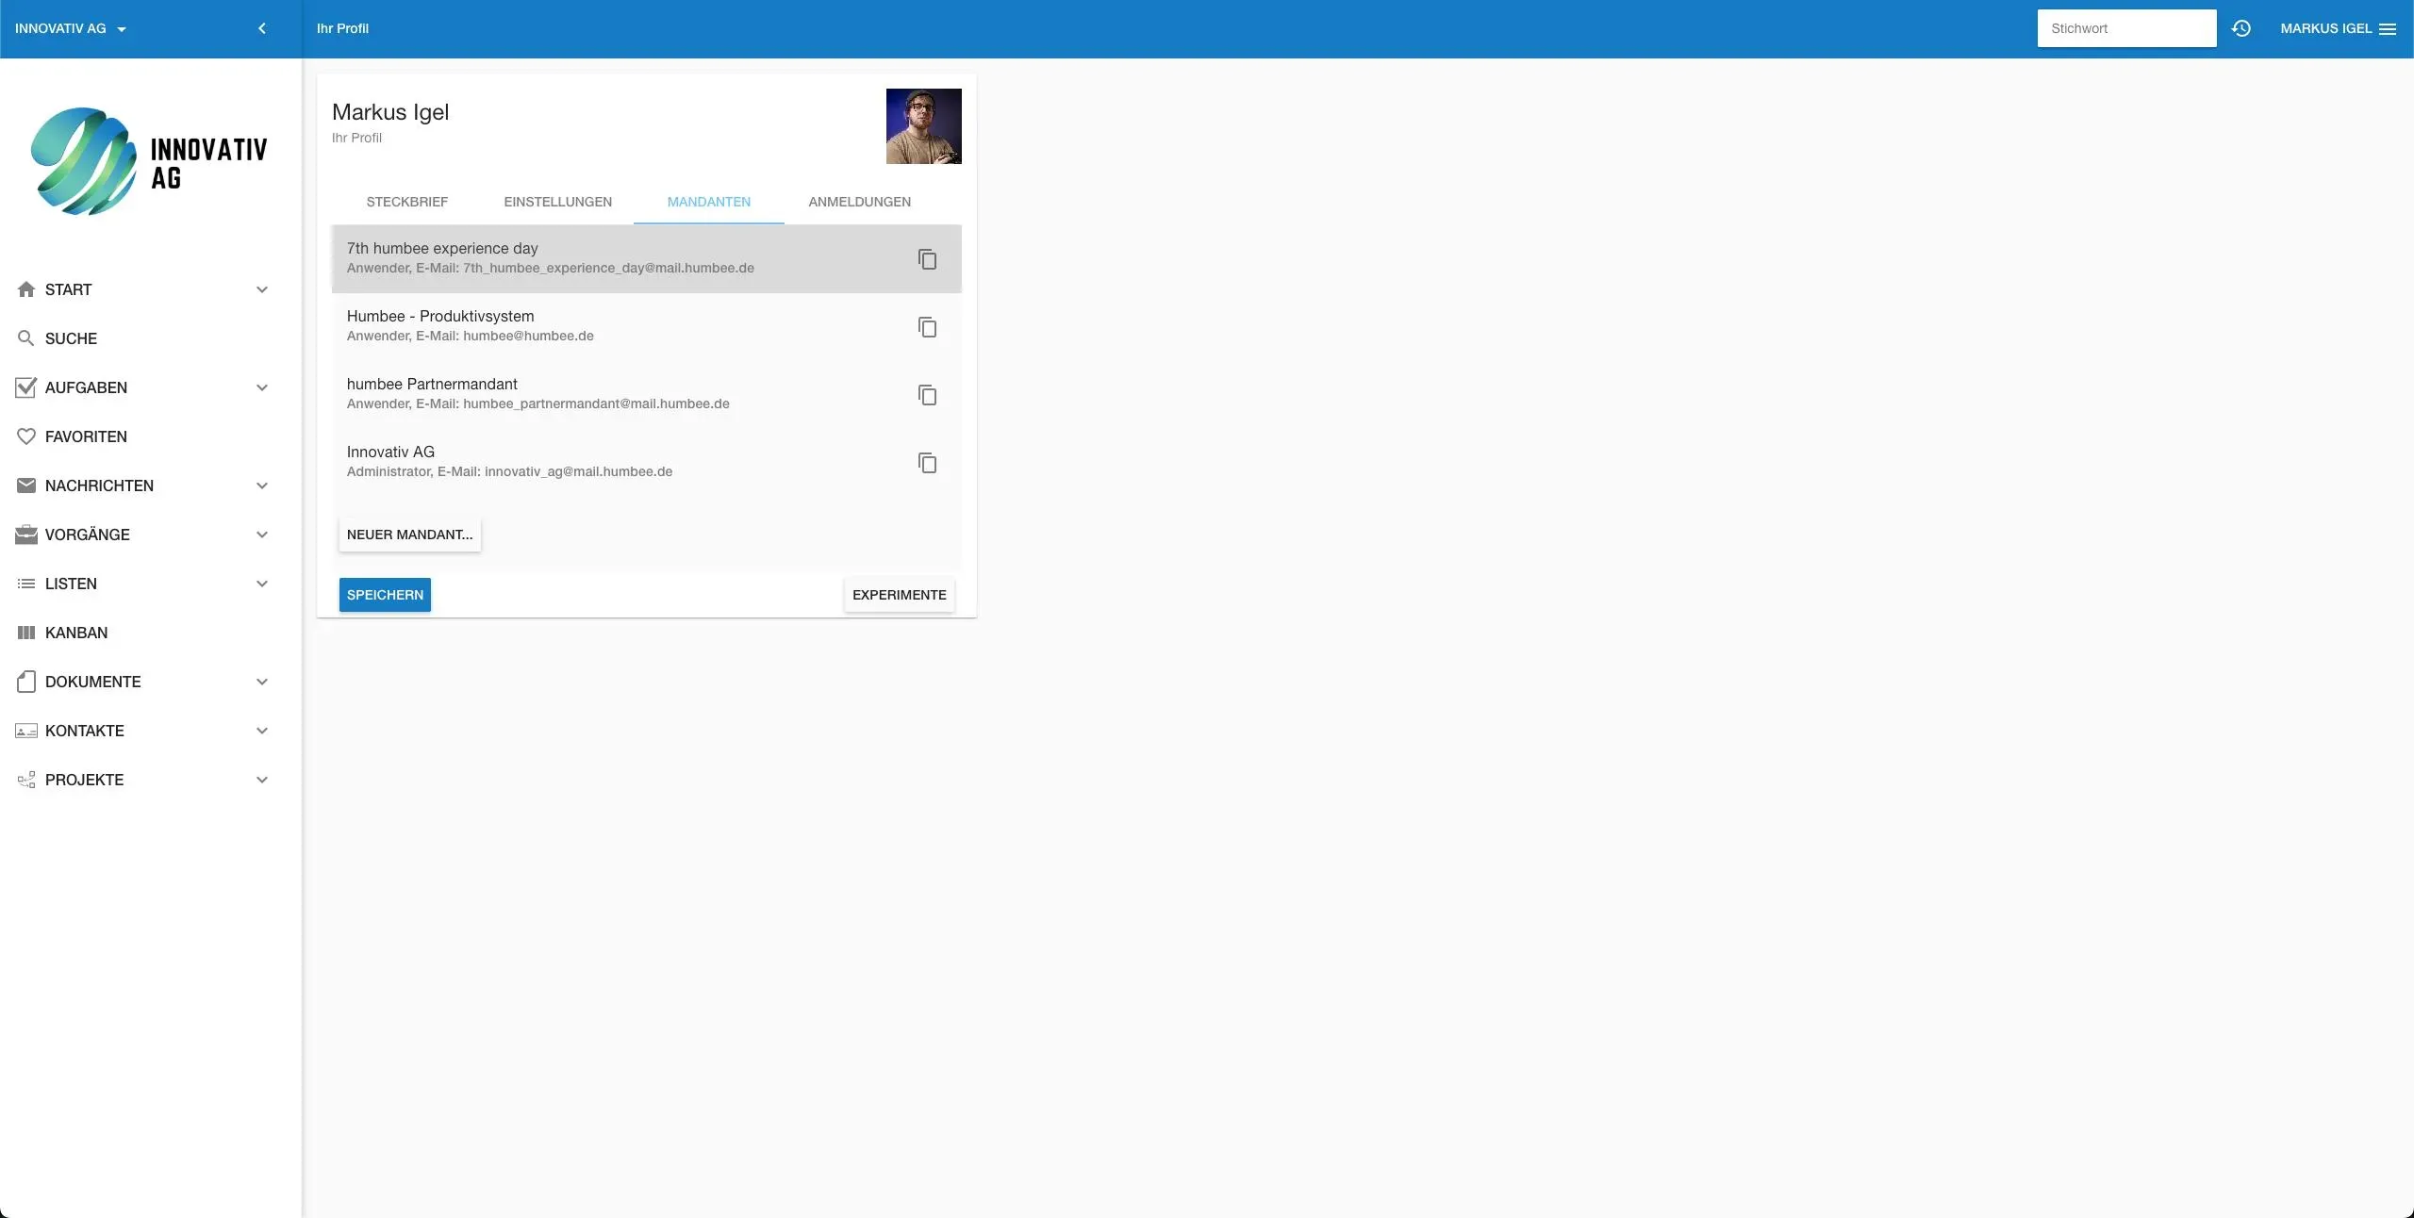The image size is (2414, 1218).
Task: Open Suche in the sidebar
Action: click(x=71, y=338)
